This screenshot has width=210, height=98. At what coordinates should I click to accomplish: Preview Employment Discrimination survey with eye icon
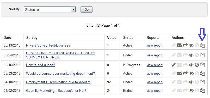click(191, 82)
